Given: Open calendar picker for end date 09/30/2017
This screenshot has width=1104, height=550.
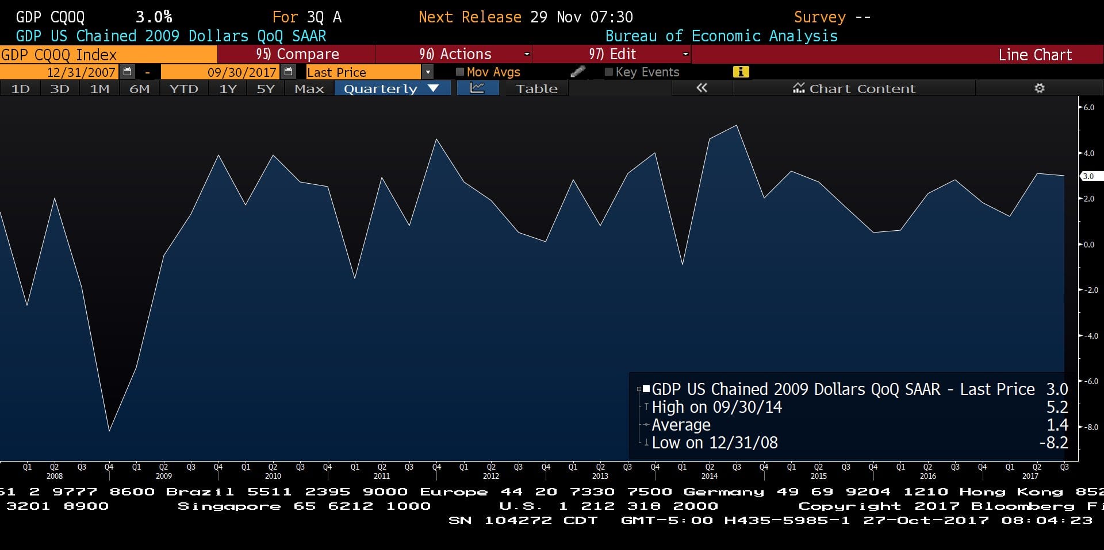Looking at the screenshot, I should (289, 72).
